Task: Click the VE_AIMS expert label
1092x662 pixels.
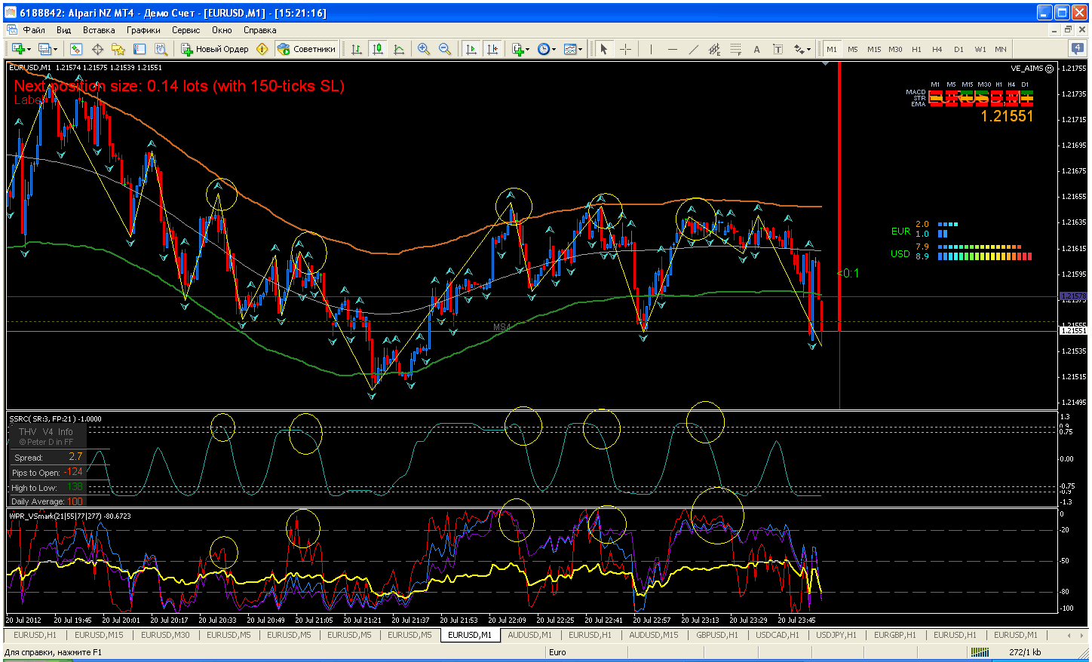Action: click(x=1032, y=68)
